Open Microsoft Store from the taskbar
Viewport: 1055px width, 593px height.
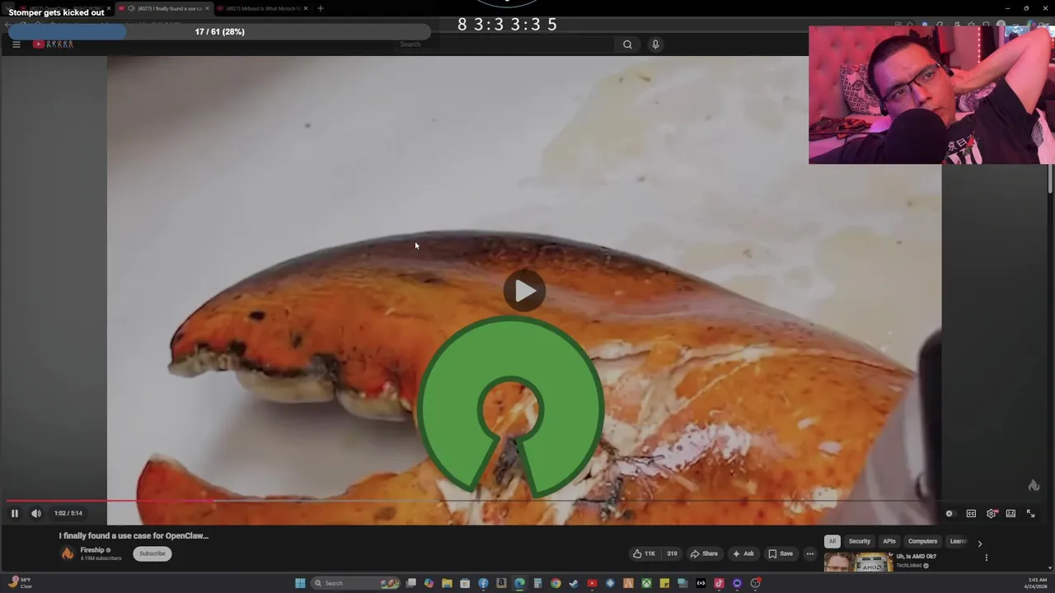[465, 583]
